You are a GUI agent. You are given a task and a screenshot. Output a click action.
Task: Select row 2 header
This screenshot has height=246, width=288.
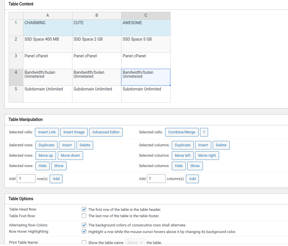(x=16, y=44)
